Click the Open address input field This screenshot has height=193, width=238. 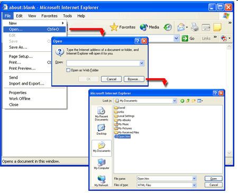103,63
